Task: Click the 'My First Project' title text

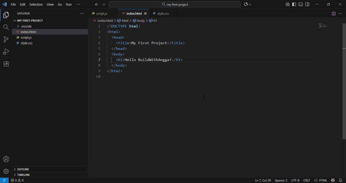Action: (x=149, y=43)
